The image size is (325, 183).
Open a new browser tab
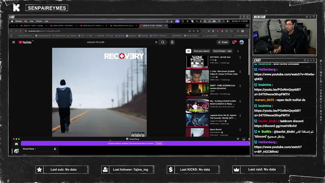click(x=171, y=26)
